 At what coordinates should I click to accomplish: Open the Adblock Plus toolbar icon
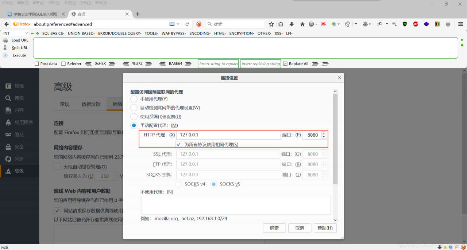pyautogui.click(x=416, y=24)
